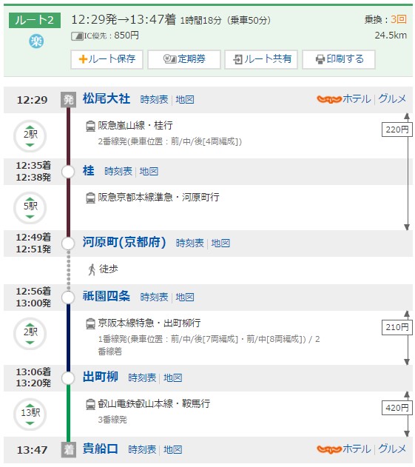Click the IC優先:850円 fare text
This screenshot has width=415, height=467.
112,36
